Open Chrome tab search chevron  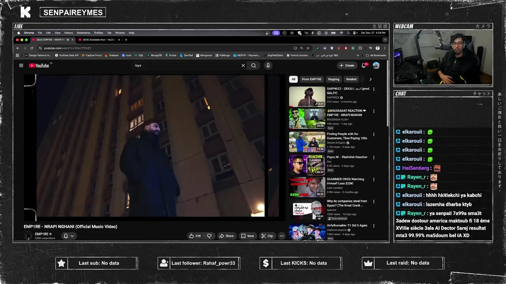point(385,40)
